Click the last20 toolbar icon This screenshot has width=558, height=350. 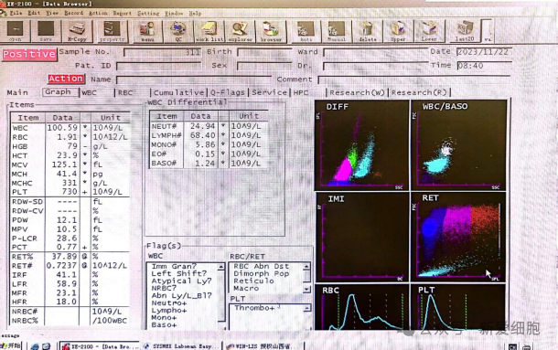coord(465,31)
